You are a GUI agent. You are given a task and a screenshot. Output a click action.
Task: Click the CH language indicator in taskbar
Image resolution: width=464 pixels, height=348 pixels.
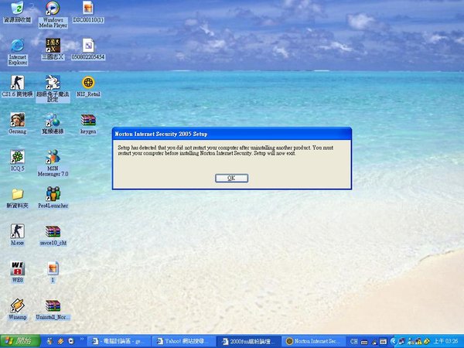point(353,341)
